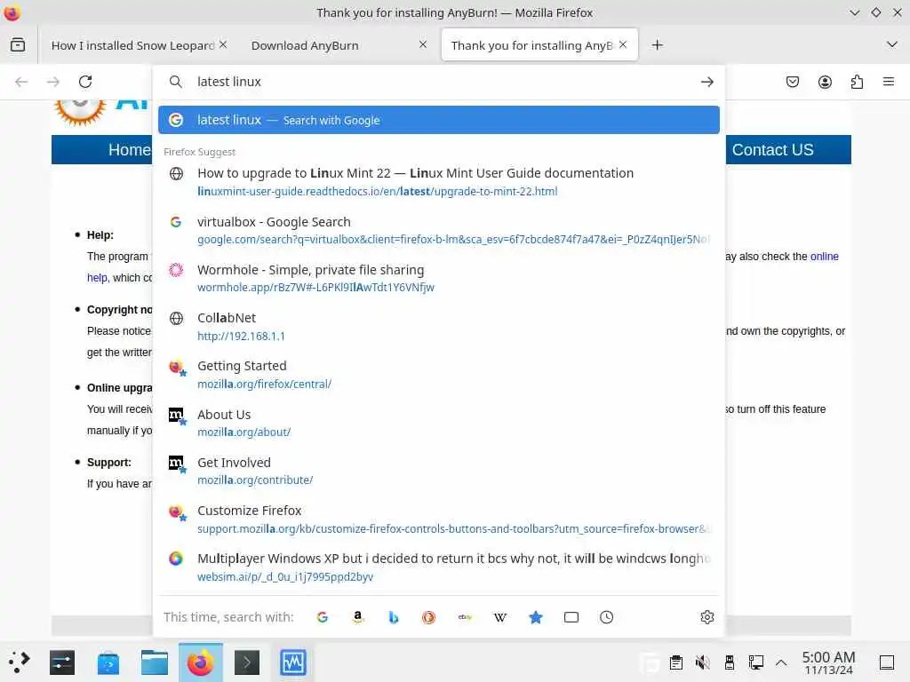The image size is (910, 682).
Task: Go back with the left arrow button
Action: (x=21, y=82)
